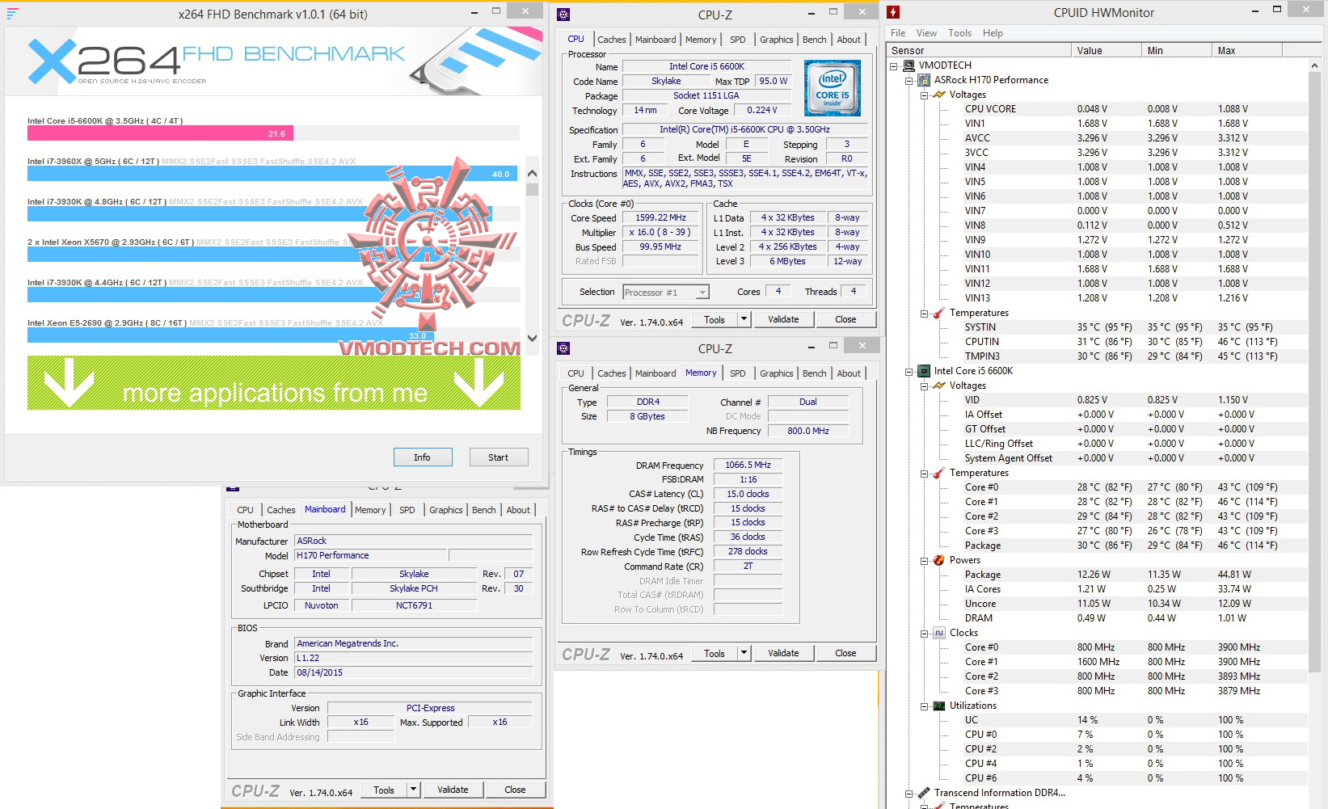The width and height of the screenshot is (1328, 809).
Task: Collapse the Clocks group
Action: coord(925,634)
